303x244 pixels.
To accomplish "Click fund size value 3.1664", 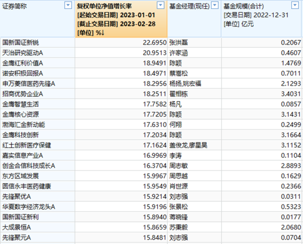I will 291,135.
